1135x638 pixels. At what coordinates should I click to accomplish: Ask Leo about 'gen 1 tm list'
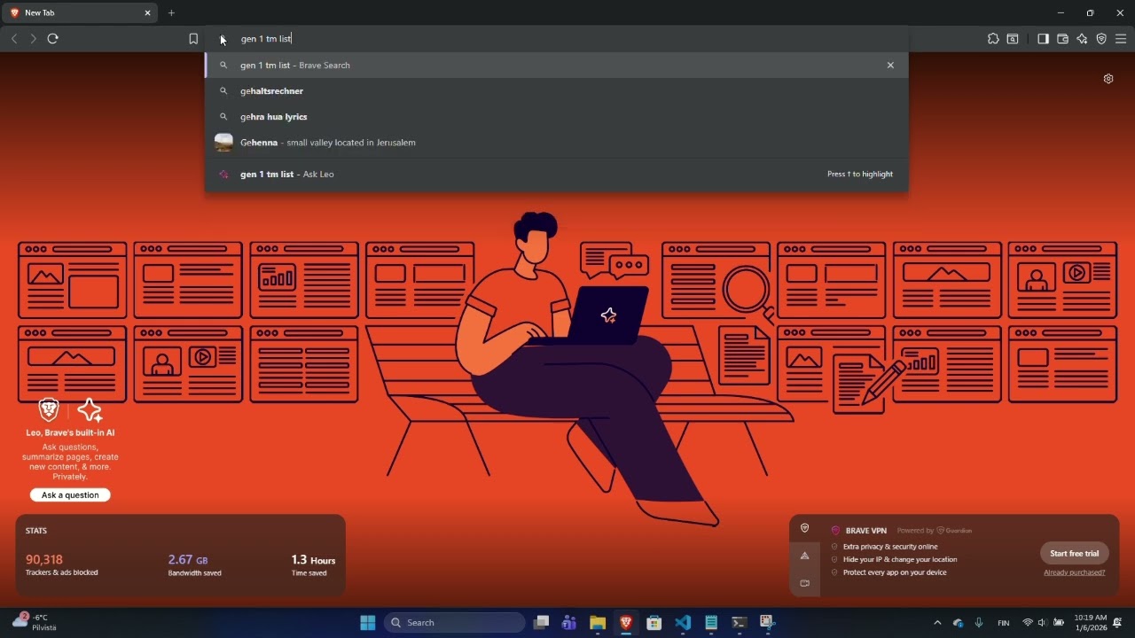click(557, 175)
